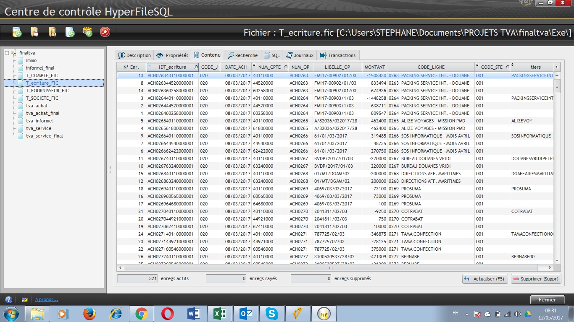The height and width of the screenshot is (322, 574).
Task: Click the white database with green arrow icon
Action: (70, 32)
